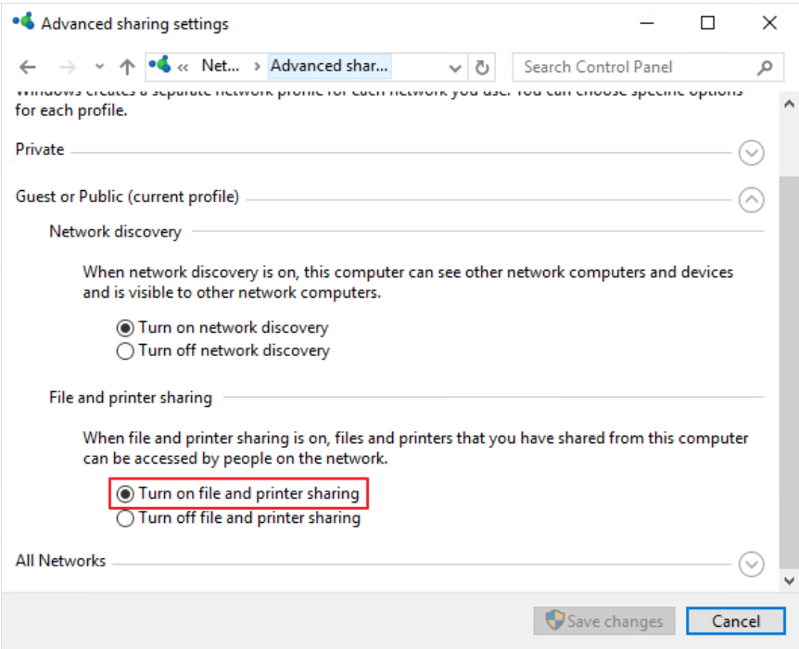799x649 pixels.
Task: Click the network icon in address bar
Action: pyautogui.click(x=159, y=66)
